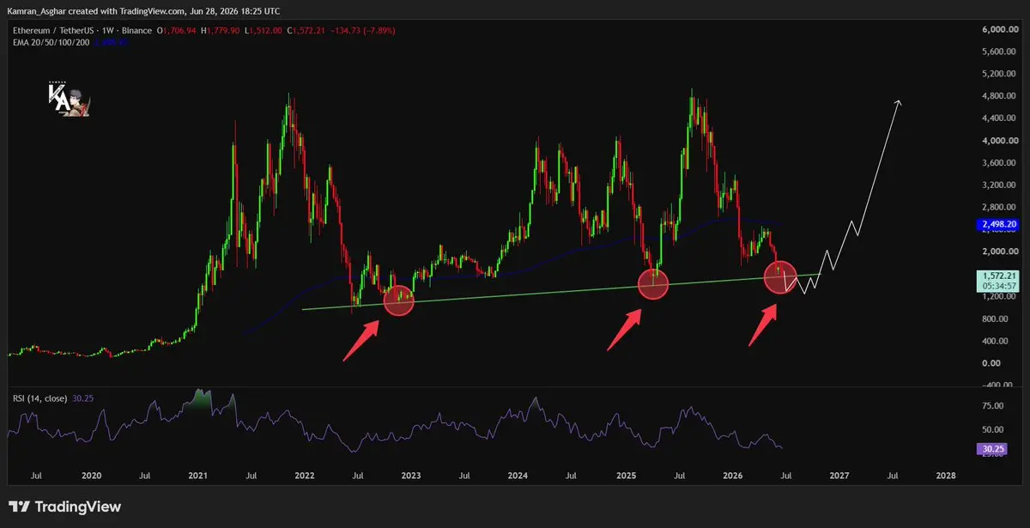This screenshot has height=528, width=1030.
Task: Click the 2,000.00 price axis label
Action: [998, 252]
